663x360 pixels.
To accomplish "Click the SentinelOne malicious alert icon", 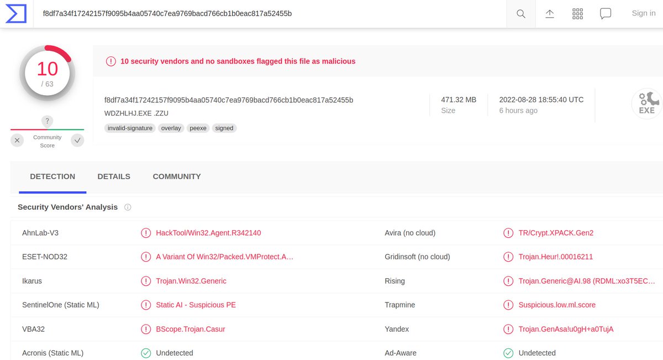I will coord(146,305).
